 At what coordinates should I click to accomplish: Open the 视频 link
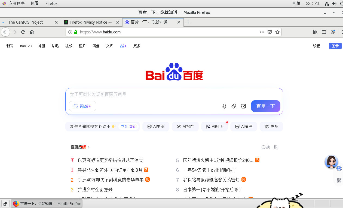click(69, 46)
